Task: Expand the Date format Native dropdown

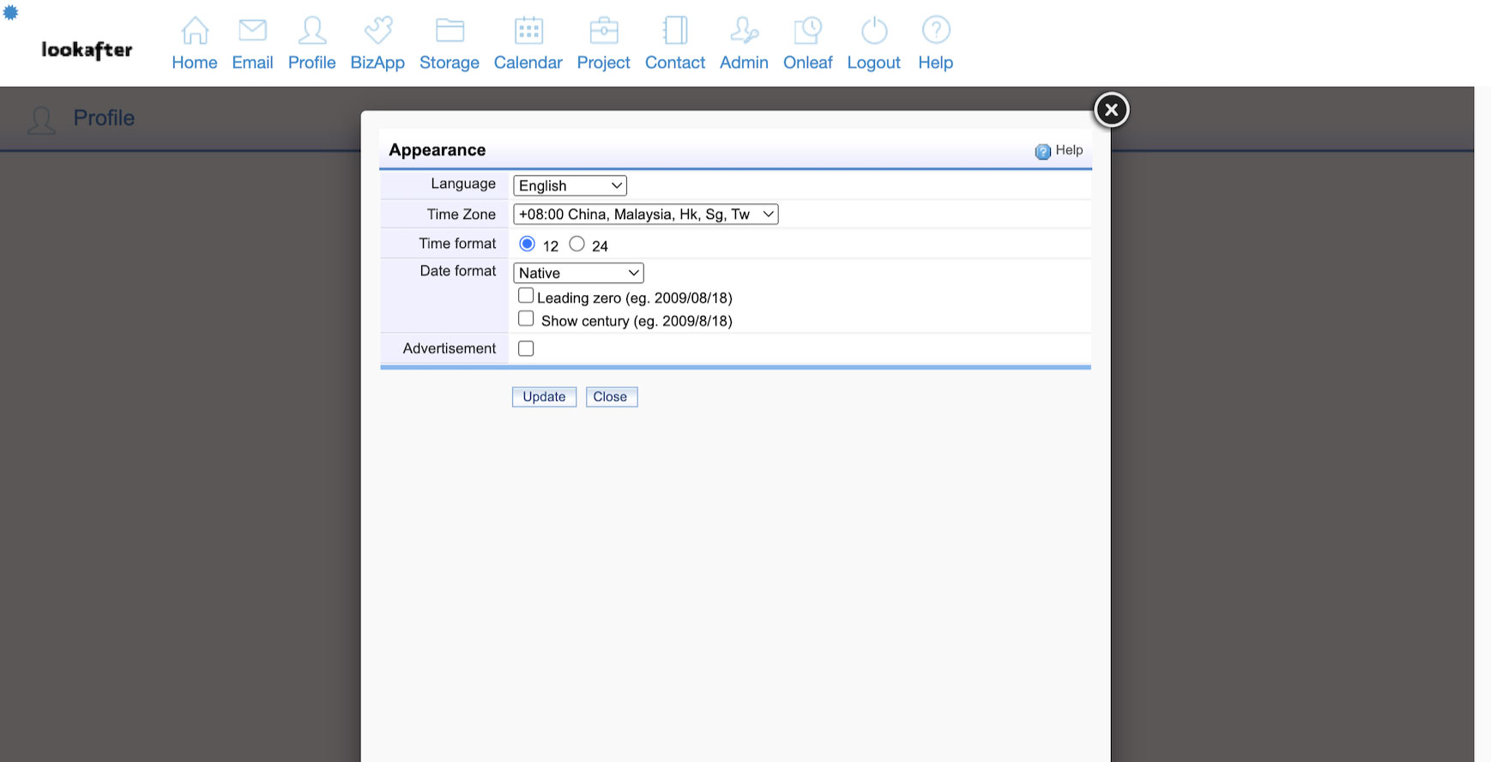Action: [x=578, y=273]
